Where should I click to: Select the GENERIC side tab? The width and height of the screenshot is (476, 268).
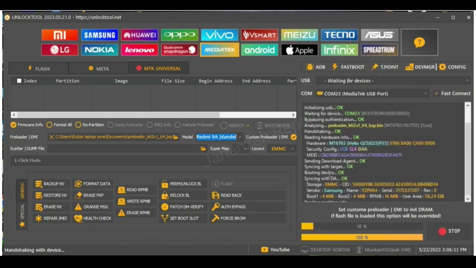pyautogui.click(x=22, y=190)
